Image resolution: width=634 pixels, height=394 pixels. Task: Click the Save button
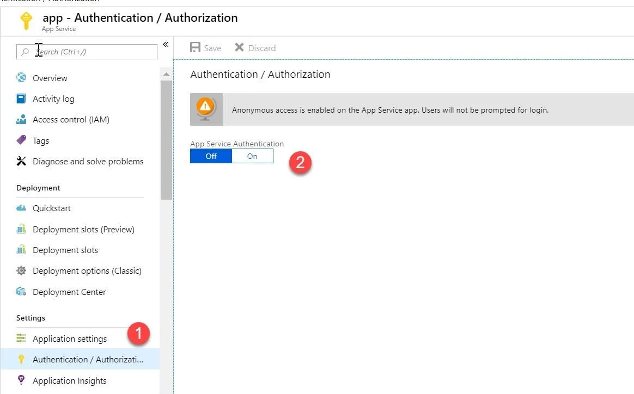pos(205,48)
